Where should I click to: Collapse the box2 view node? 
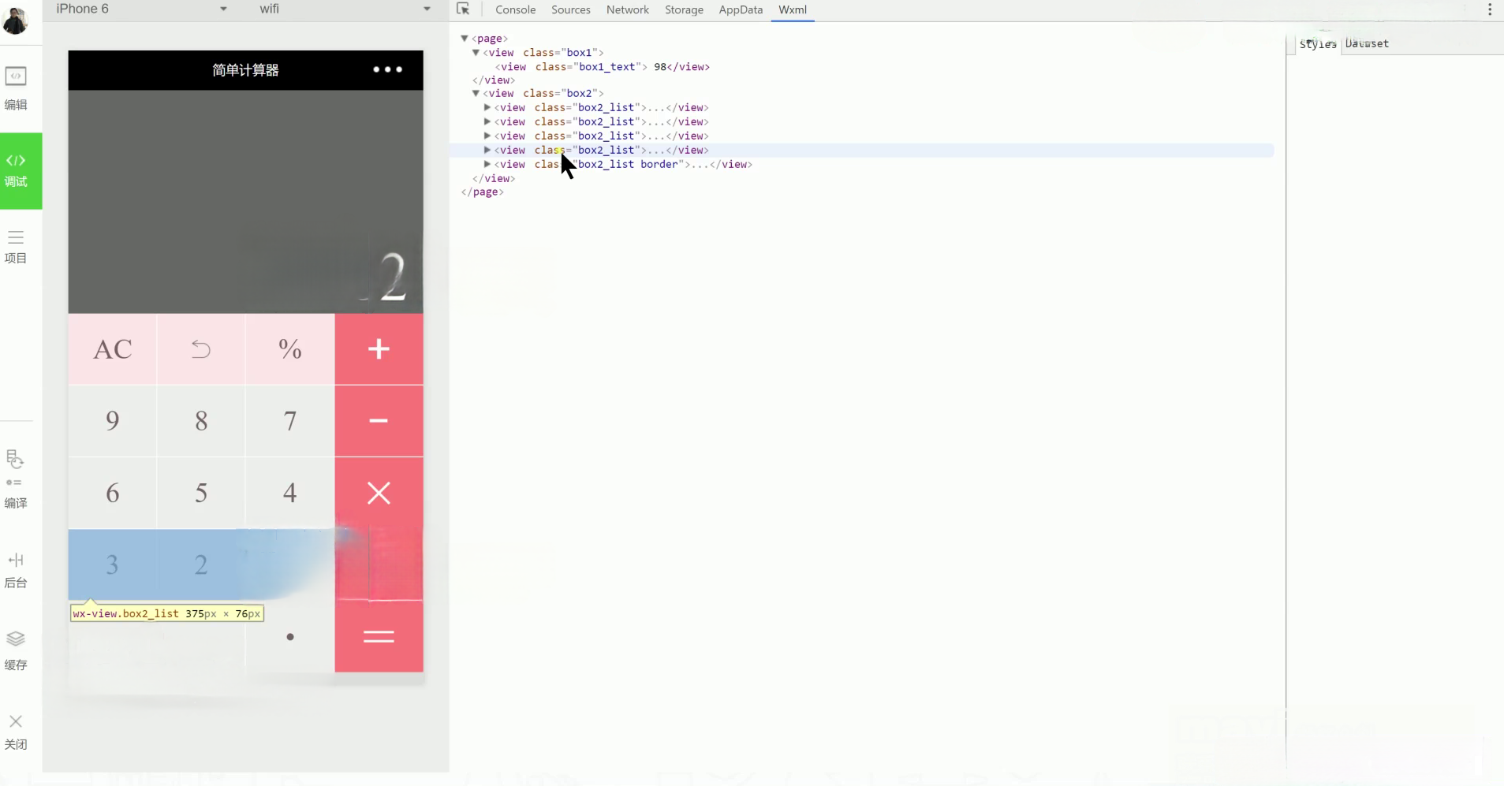pyautogui.click(x=476, y=93)
